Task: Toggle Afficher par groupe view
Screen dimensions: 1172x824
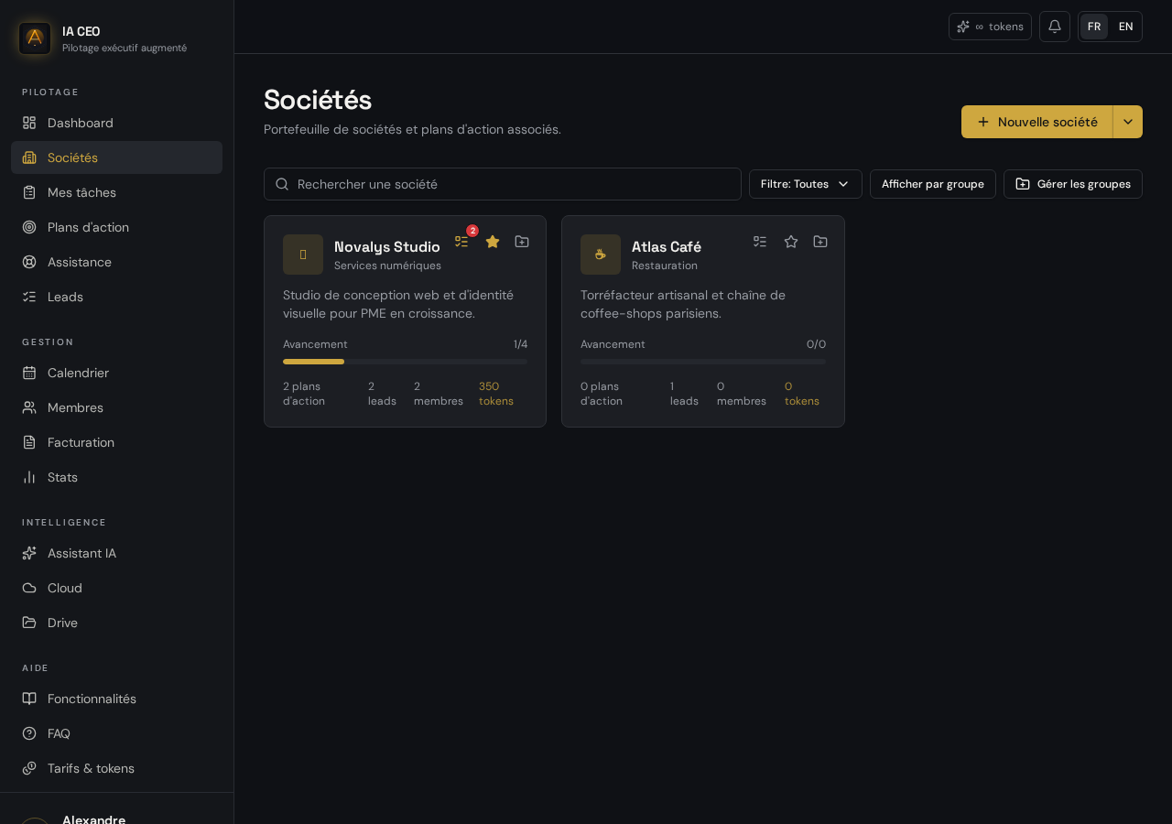Action: (933, 184)
